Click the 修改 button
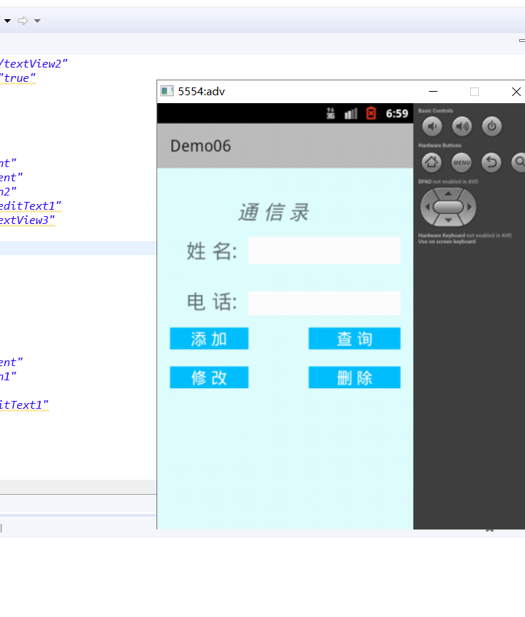Viewport: 525px width, 617px height. click(209, 377)
